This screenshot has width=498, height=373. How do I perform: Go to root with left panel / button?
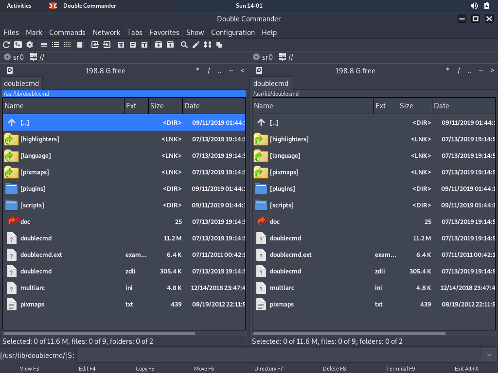(209, 70)
